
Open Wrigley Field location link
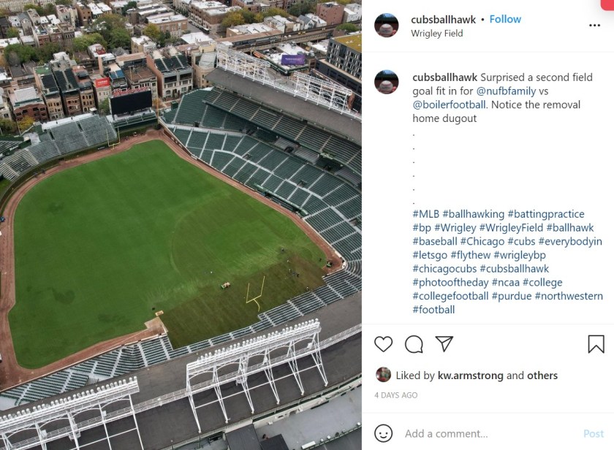point(436,34)
